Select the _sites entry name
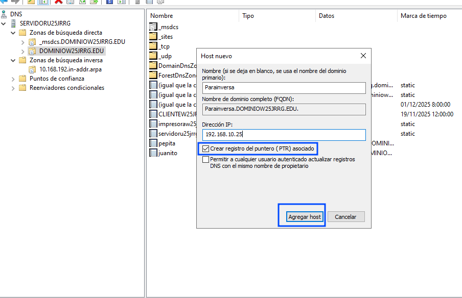This screenshot has height=298, width=462. 166,36
